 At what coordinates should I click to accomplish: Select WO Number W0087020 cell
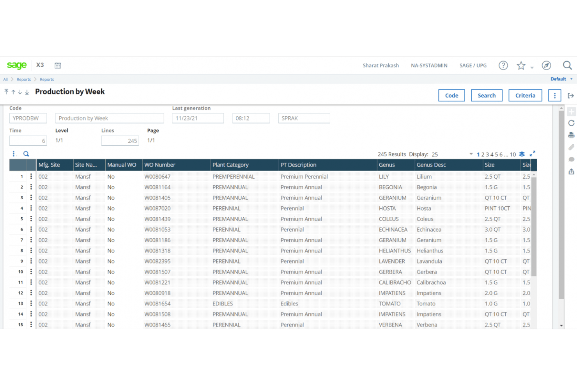[x=176, y=208]
